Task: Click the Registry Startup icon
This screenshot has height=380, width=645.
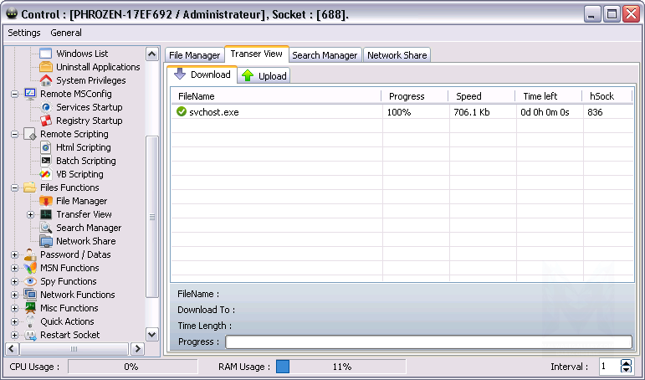Action: tap(46, 121)
